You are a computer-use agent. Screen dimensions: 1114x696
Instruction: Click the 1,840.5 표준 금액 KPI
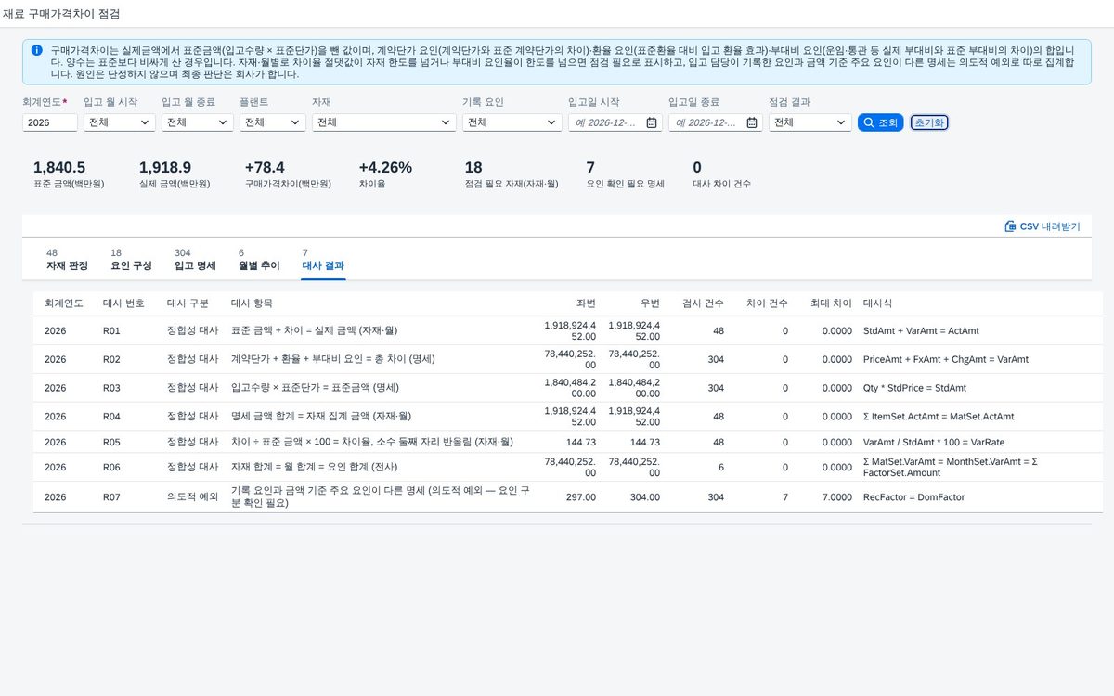(69, 174)
